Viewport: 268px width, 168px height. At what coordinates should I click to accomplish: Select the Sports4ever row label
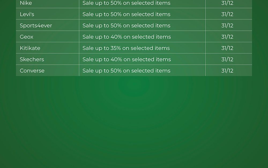[x=36, y=25]
